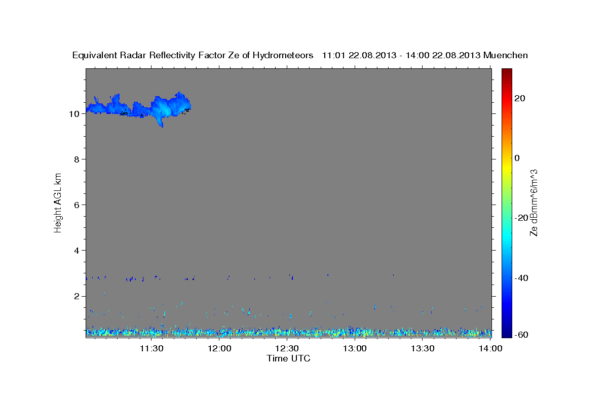The width and height of the screenshot is (608, 405).
Task: Click the colorbar label '-40'
Action: (x=521, y=278)
